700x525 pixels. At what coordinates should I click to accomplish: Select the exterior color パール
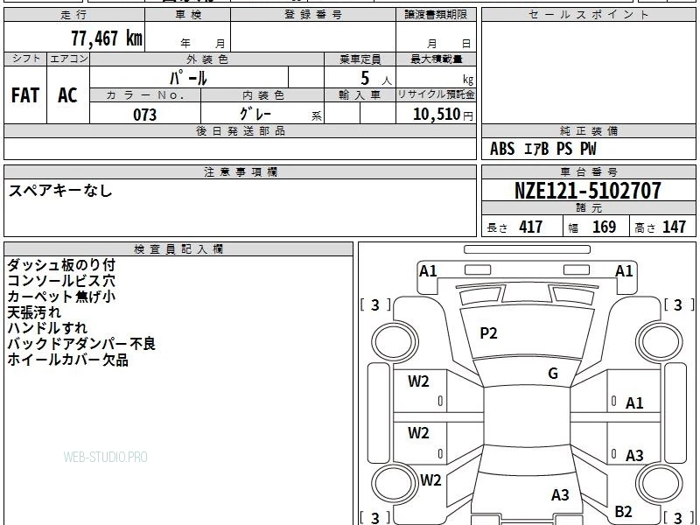188,78
